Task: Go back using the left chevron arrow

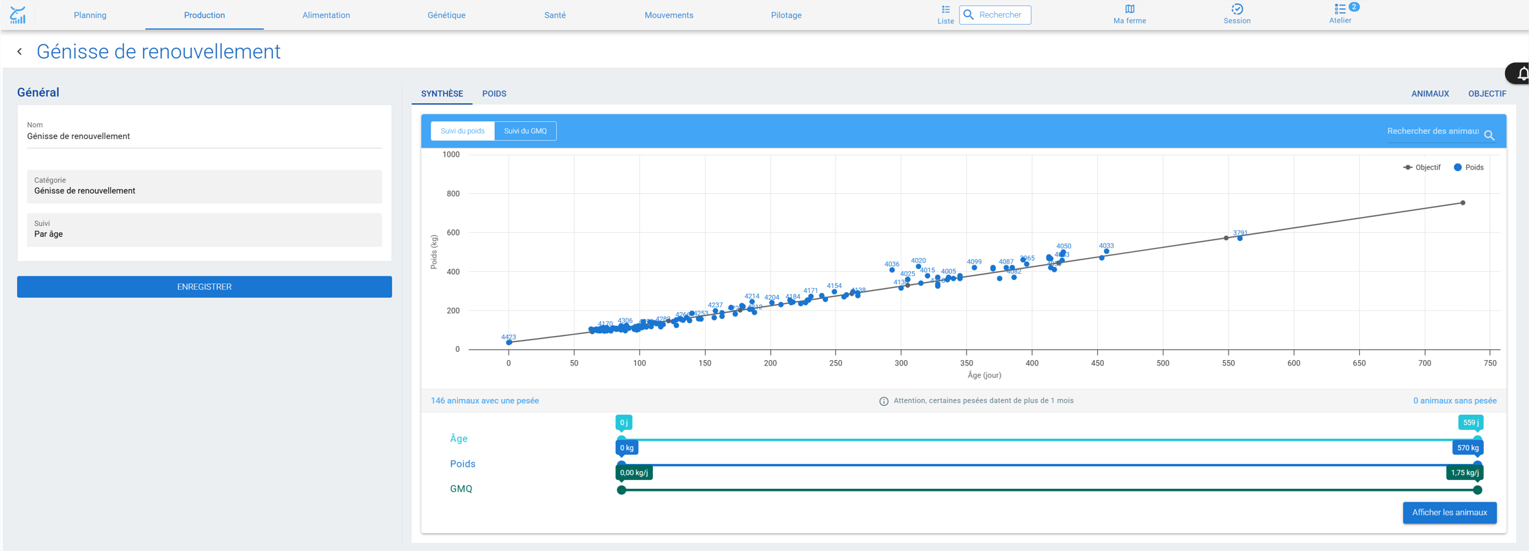Action: [20, 51]
